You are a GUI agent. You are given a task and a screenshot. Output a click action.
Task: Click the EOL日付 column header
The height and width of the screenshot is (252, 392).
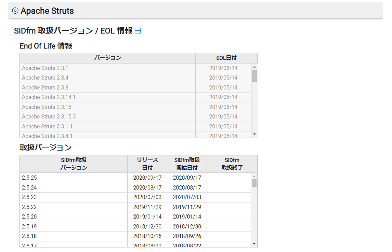tap(226, 58)
